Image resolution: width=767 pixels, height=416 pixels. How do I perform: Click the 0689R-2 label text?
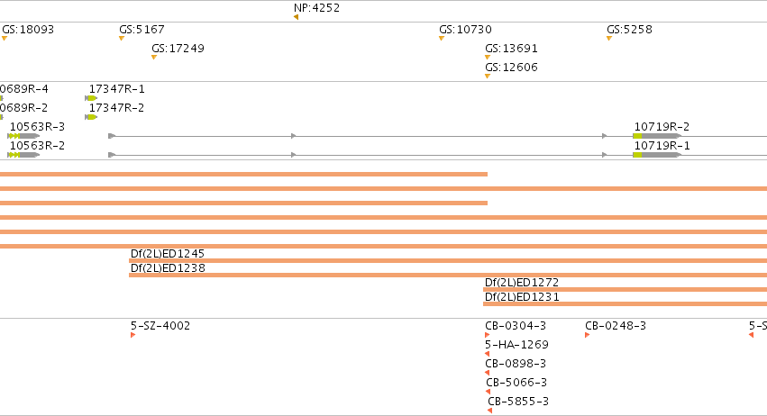coord(24,108)
